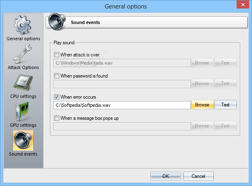Click Test for password-found sound
Image resolution: width=252 pixels, height=186 pixels.
(226, 84)
